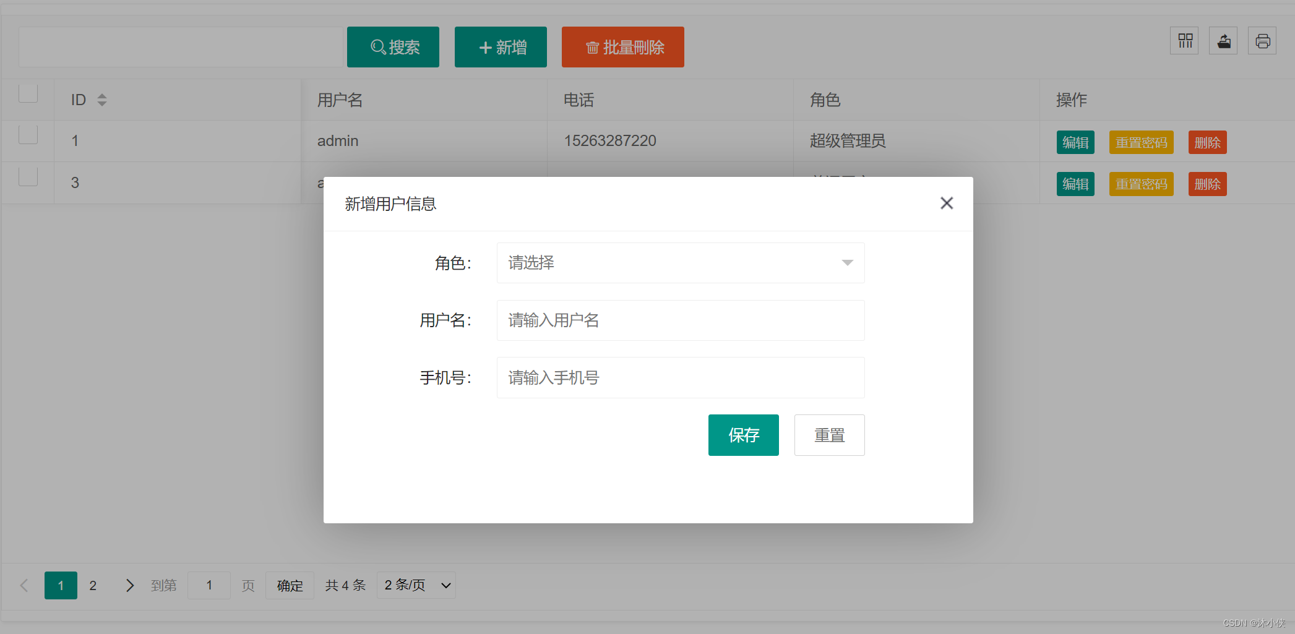Close the 新增用户信息 dialog
1295x634 pixels.
coord(947,203)
